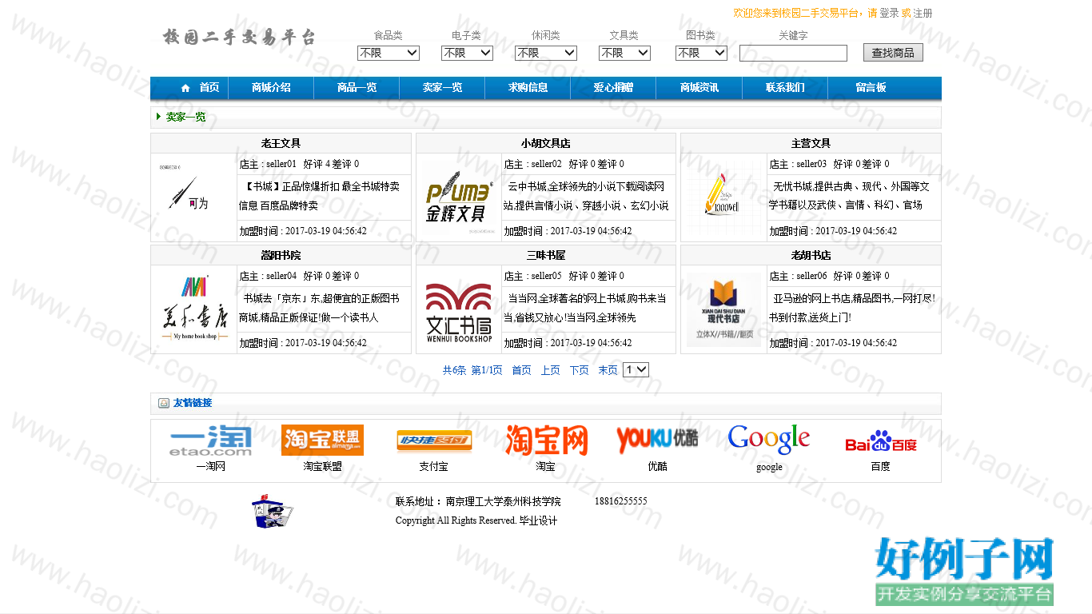This screenshot has width=1092, height=614.
Task: Open the 食品类 dropdown
Action: (389, 53)
